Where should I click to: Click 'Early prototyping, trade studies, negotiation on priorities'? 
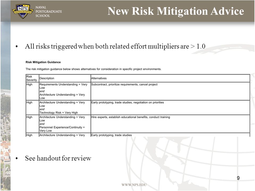(170, 107)
